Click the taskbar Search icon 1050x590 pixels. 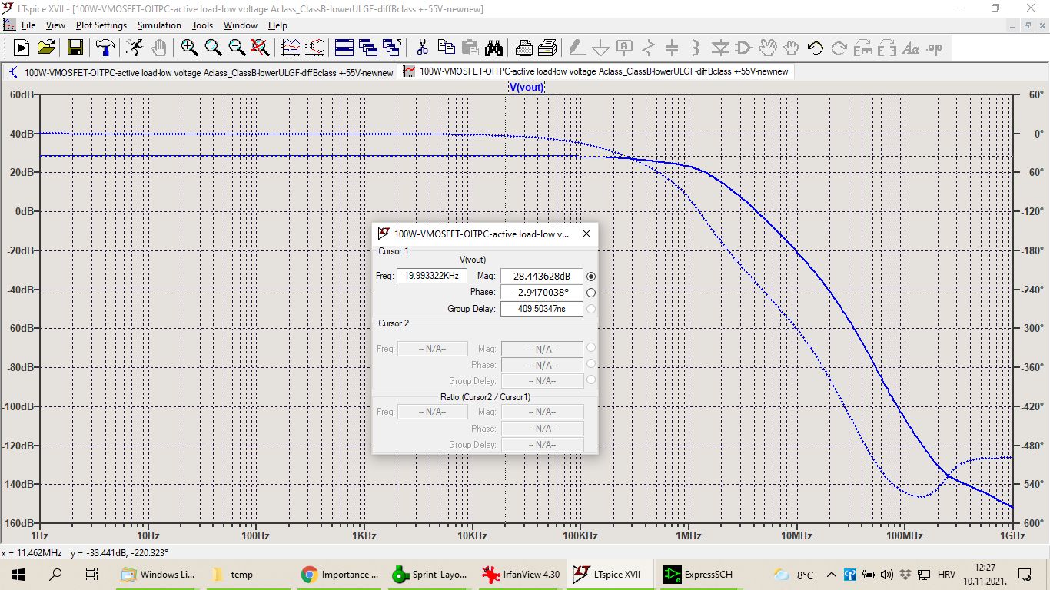55,575
